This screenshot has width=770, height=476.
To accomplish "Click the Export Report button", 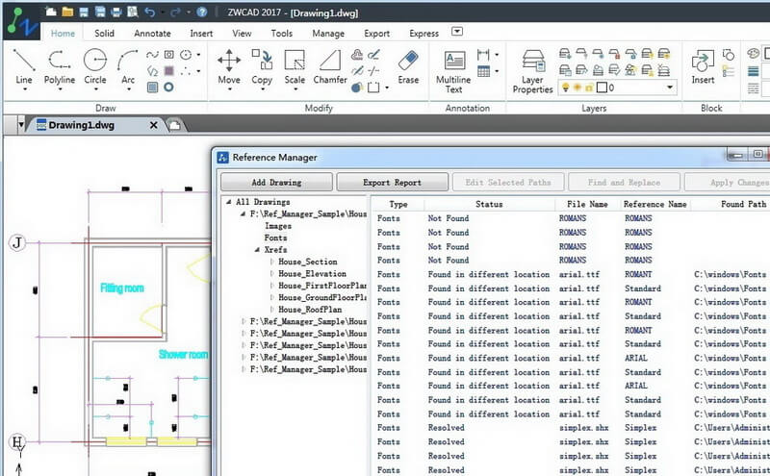I will click(392, 182).
